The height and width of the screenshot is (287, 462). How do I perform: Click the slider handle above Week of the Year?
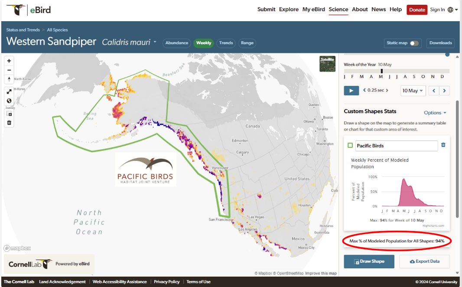[x=447, y=54]
